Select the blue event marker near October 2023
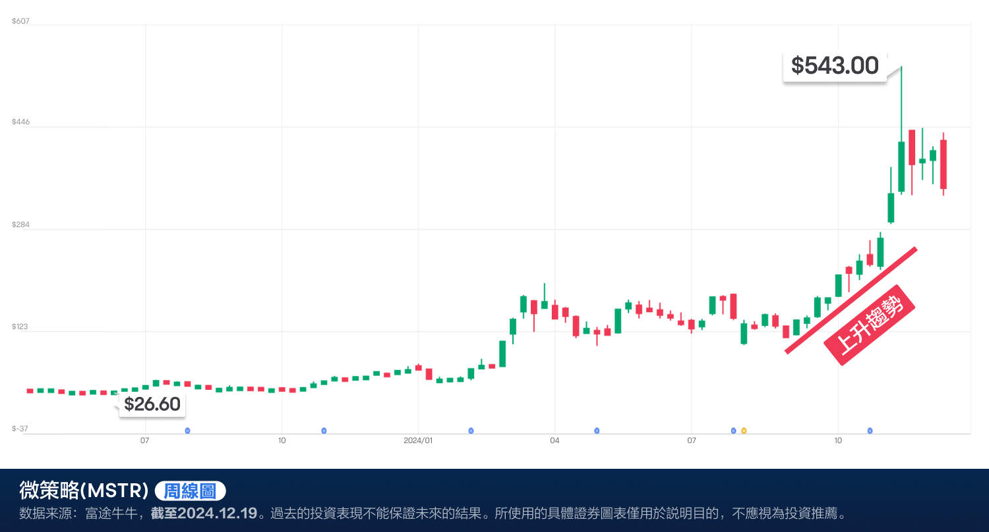This screenshot has height=532, width=989. point(324,431)
